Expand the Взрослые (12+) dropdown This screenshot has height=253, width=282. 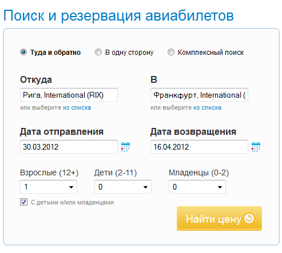click(x=49, y=187)
